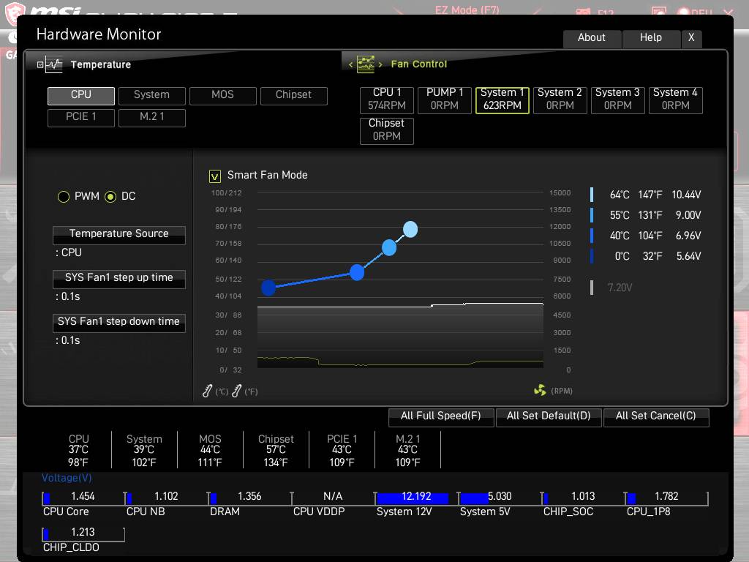Click the CHIP_CLDO voltage bar
The height and width of the screenshot is (562, 749).
(83, 534)
